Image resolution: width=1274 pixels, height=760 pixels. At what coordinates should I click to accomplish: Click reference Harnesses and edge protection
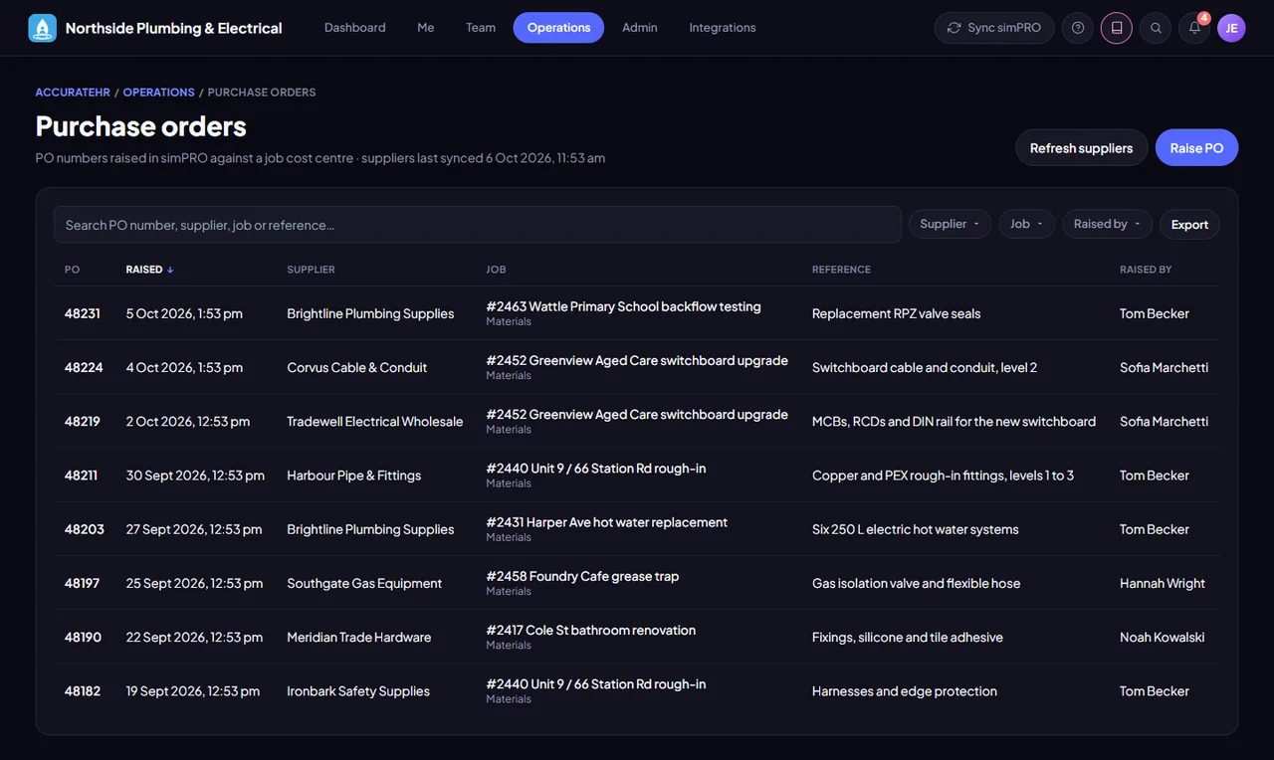coord(904,690)
